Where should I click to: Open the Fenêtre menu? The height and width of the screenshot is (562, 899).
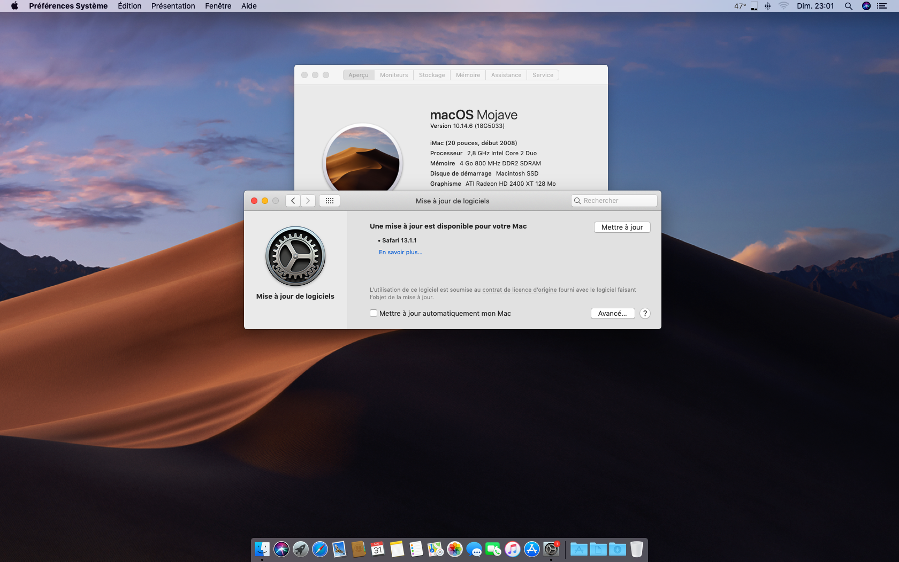point(218,6)
